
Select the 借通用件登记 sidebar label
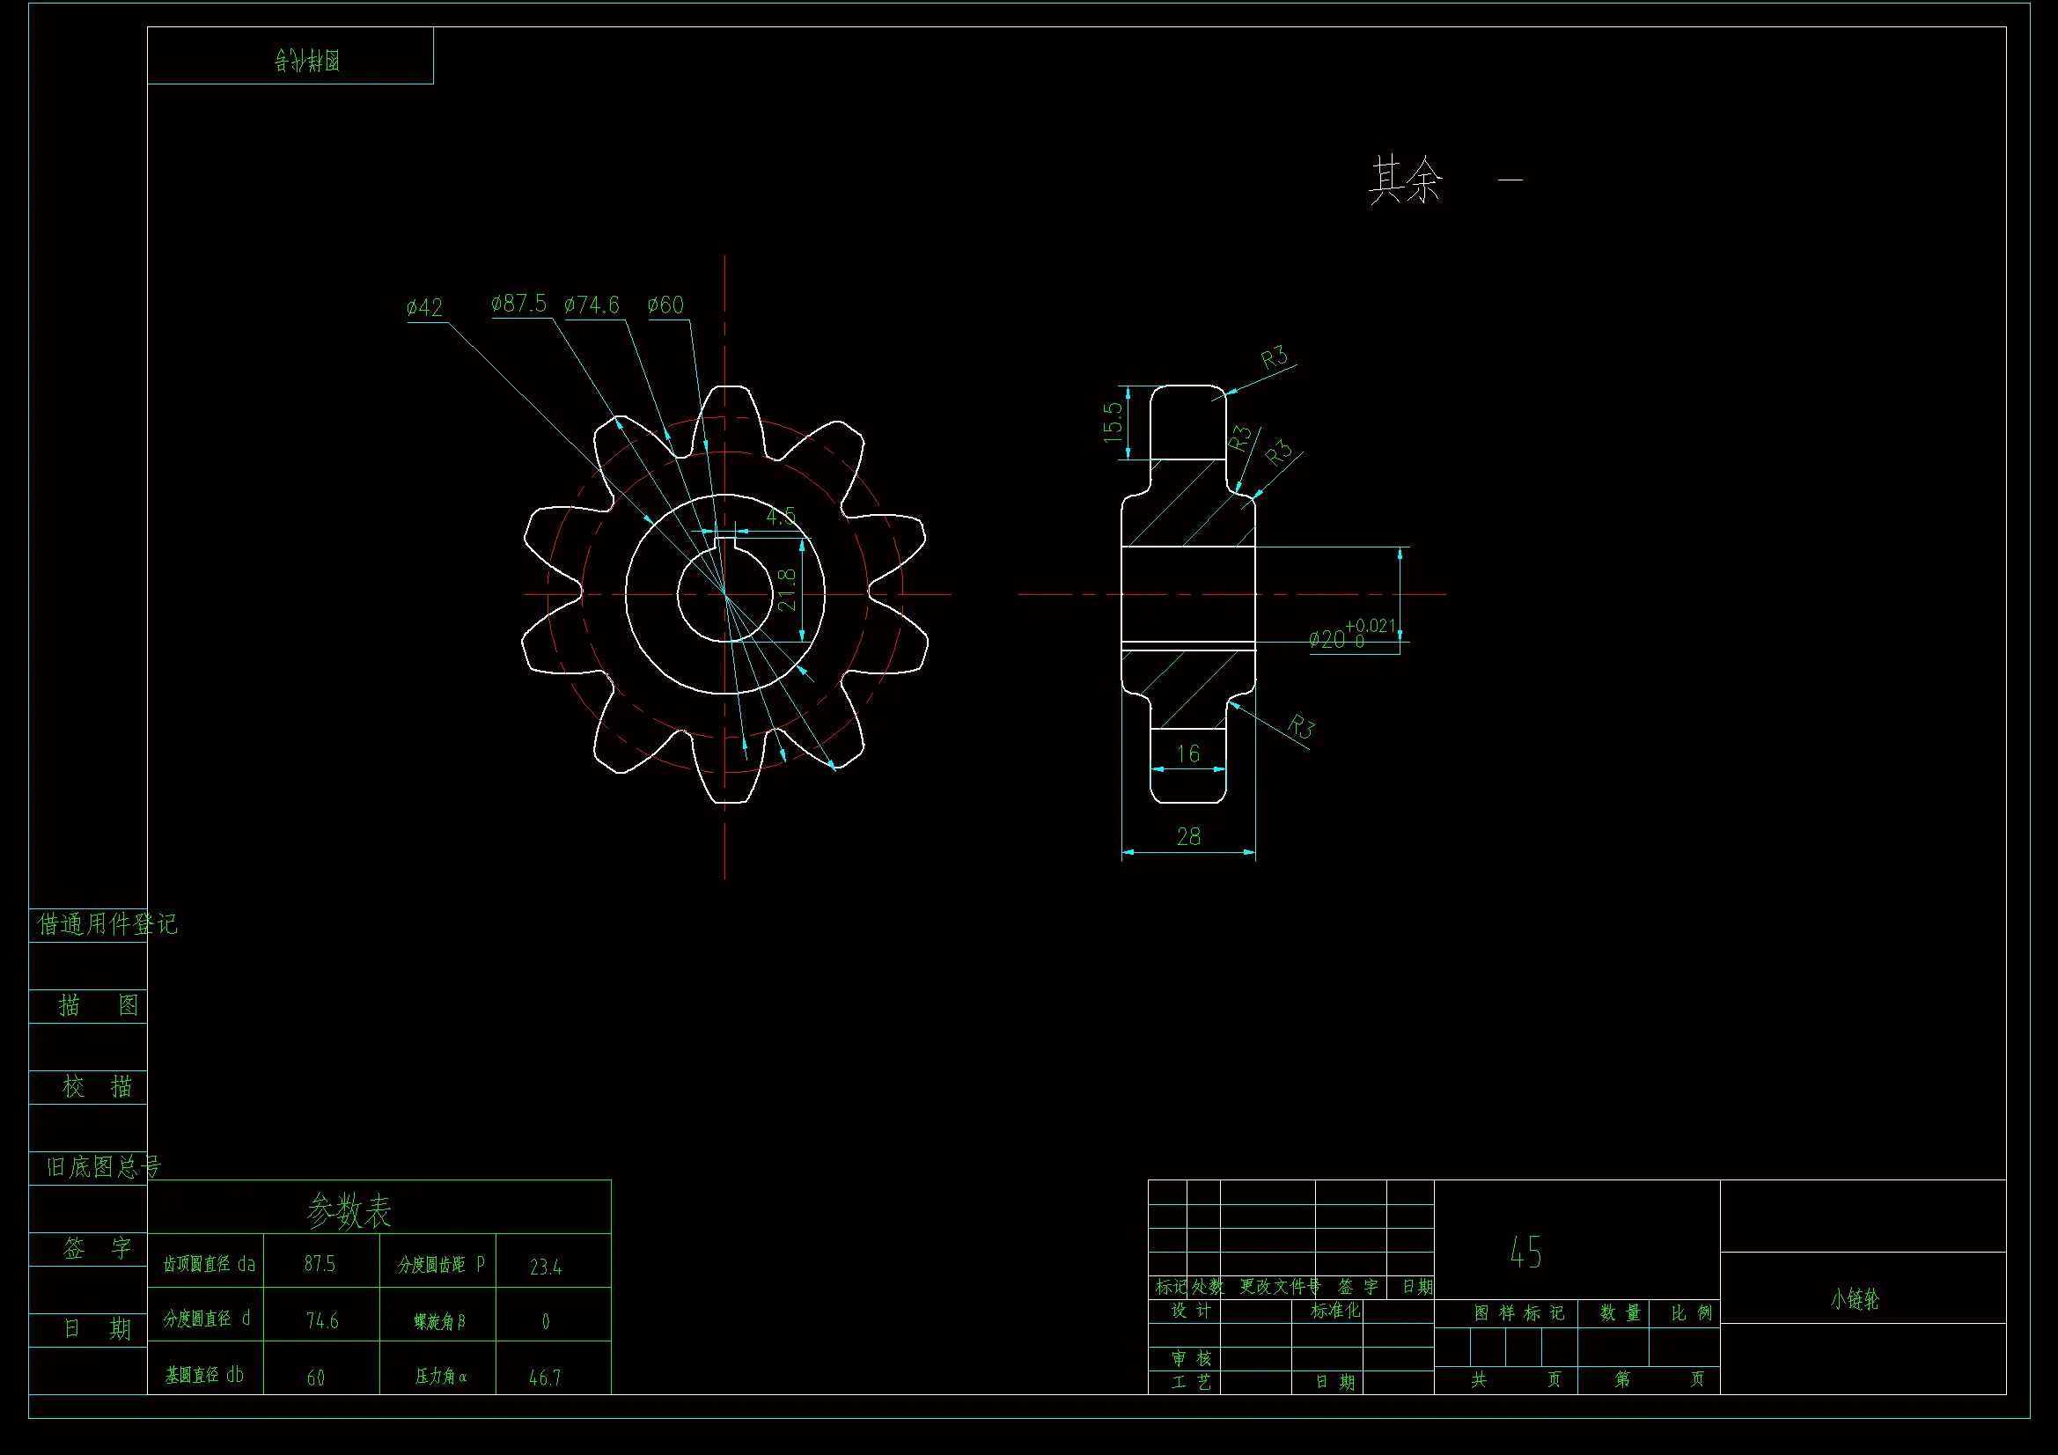click(107, 924)
